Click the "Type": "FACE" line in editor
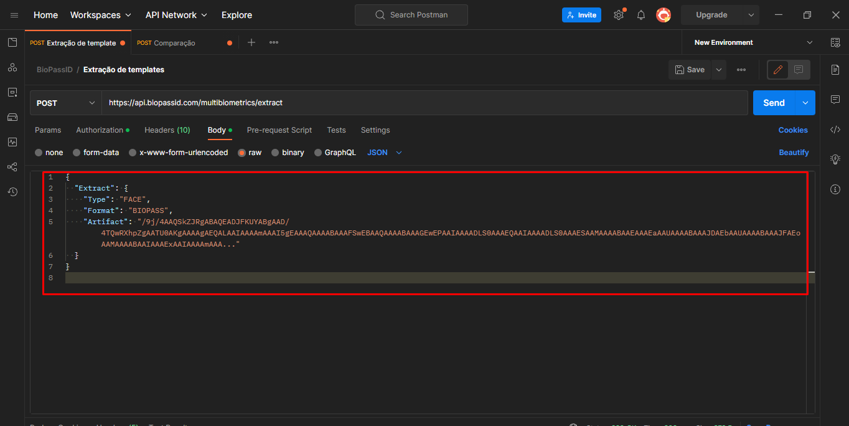 tap(117, 199)
